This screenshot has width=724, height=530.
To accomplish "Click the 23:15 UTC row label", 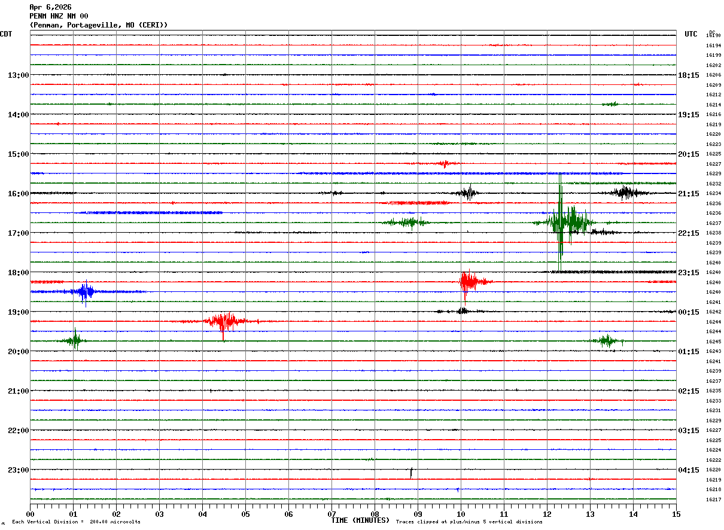I will tap(689, 273).
